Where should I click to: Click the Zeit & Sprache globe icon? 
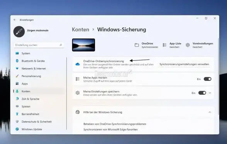(17, 99)
